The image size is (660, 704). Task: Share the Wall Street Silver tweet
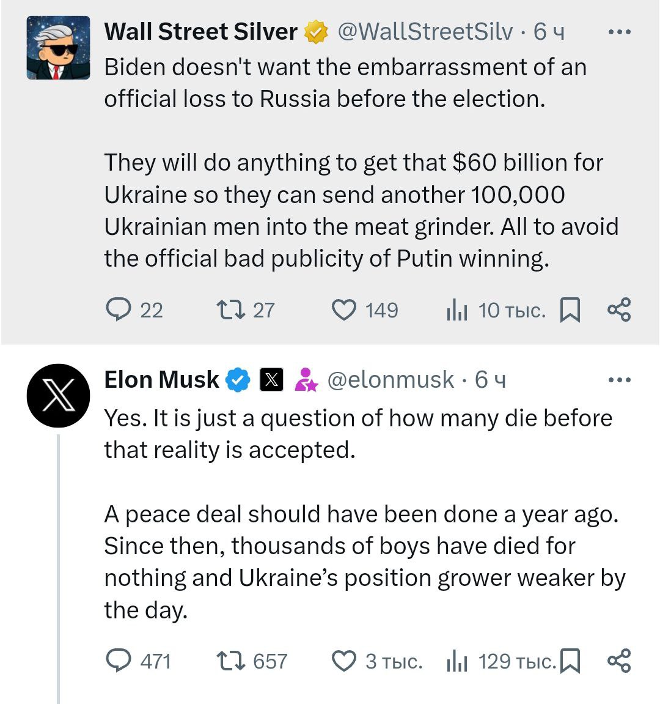point(619,310)
